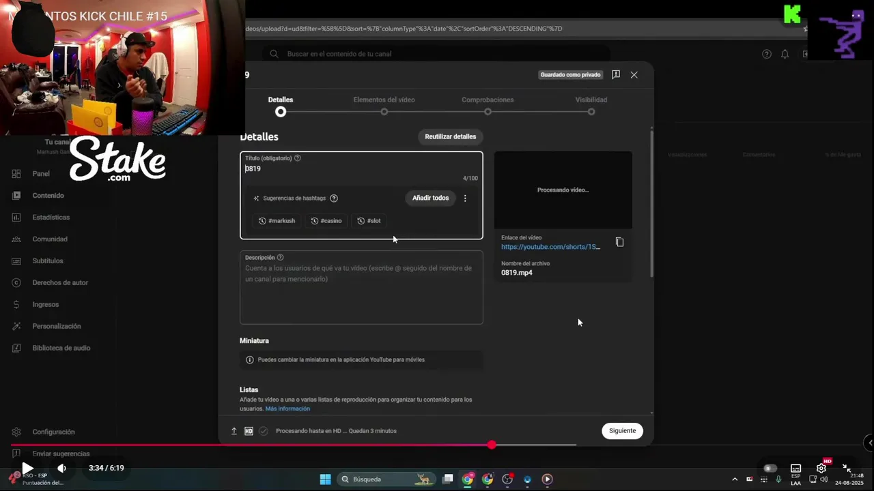Click the Siguiente button
The width and height of the screenshot is (874, 491).
622,431
